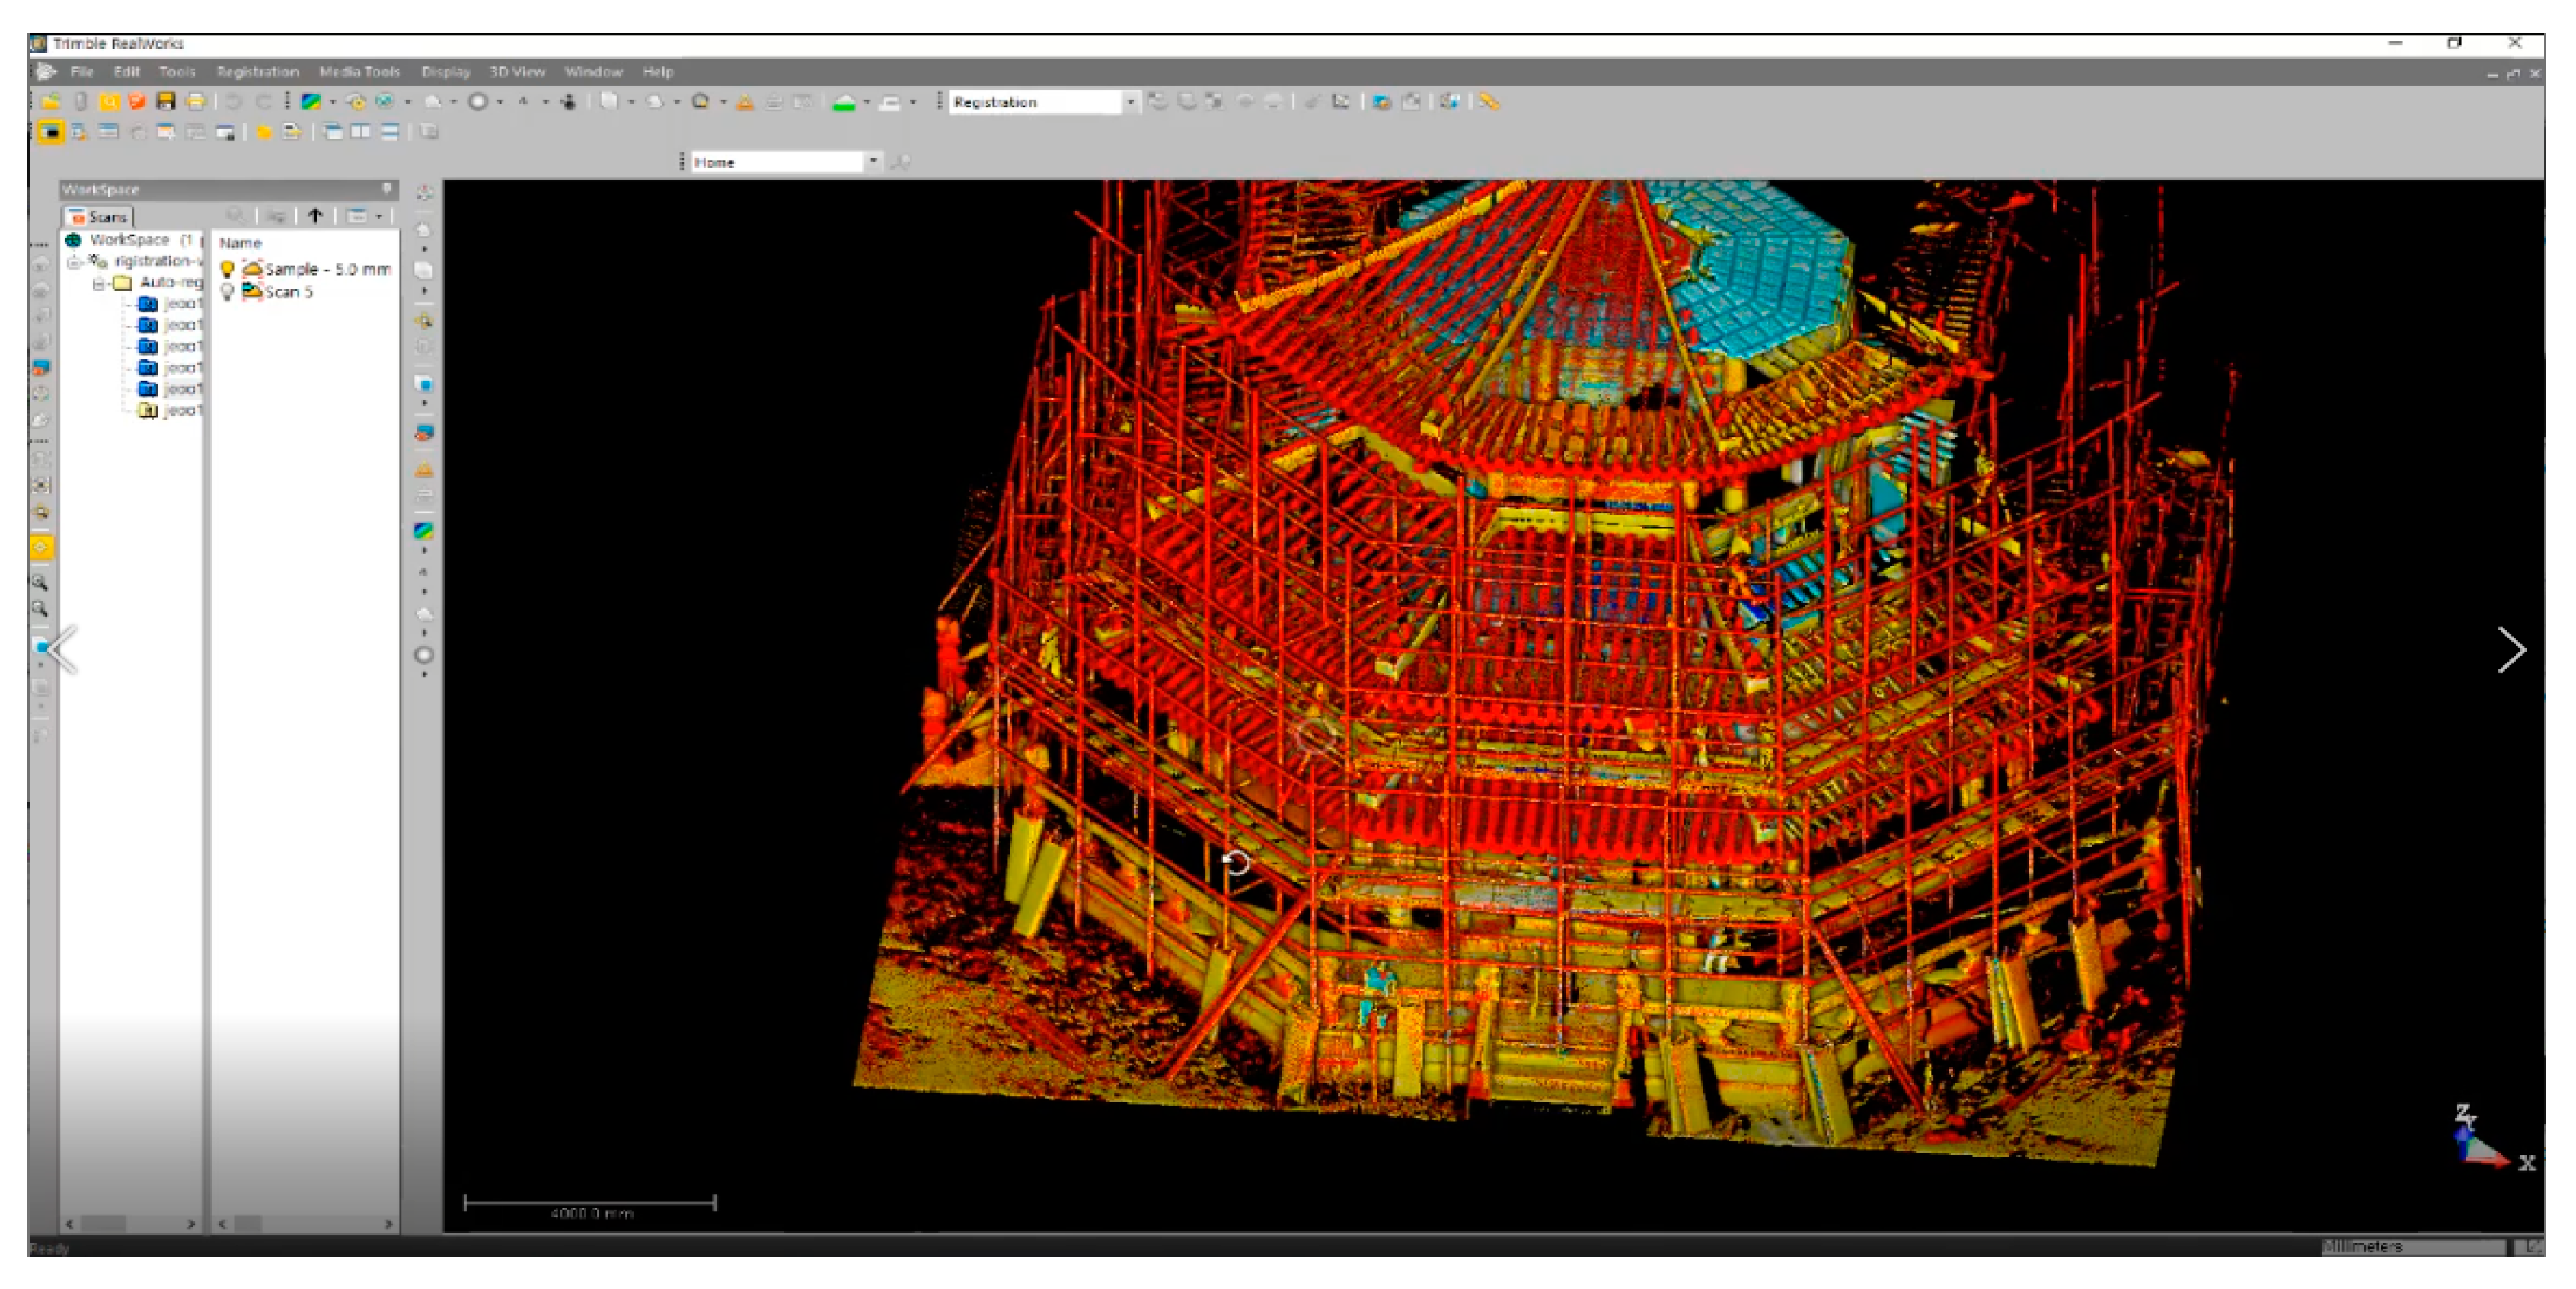Switch to the Scans tab
Screen dimensions: 2576x1289
tap(99, 217)
